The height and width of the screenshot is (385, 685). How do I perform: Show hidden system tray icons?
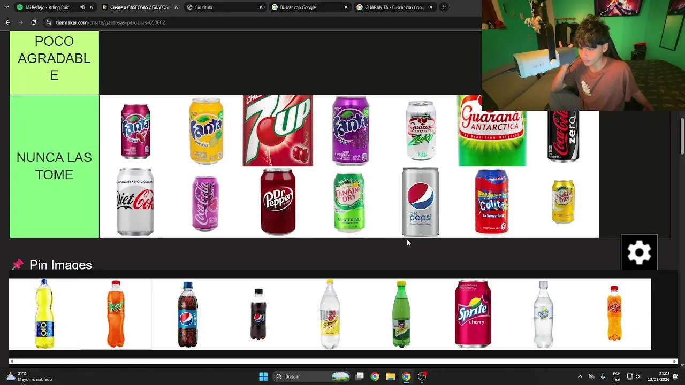tap(580, 376)
